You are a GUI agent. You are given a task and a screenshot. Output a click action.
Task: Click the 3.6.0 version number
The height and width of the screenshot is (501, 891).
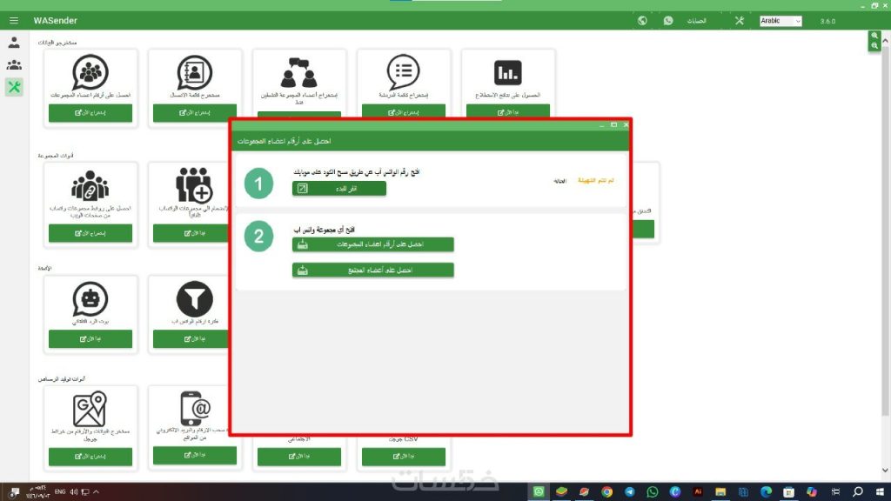click(827, 21)
